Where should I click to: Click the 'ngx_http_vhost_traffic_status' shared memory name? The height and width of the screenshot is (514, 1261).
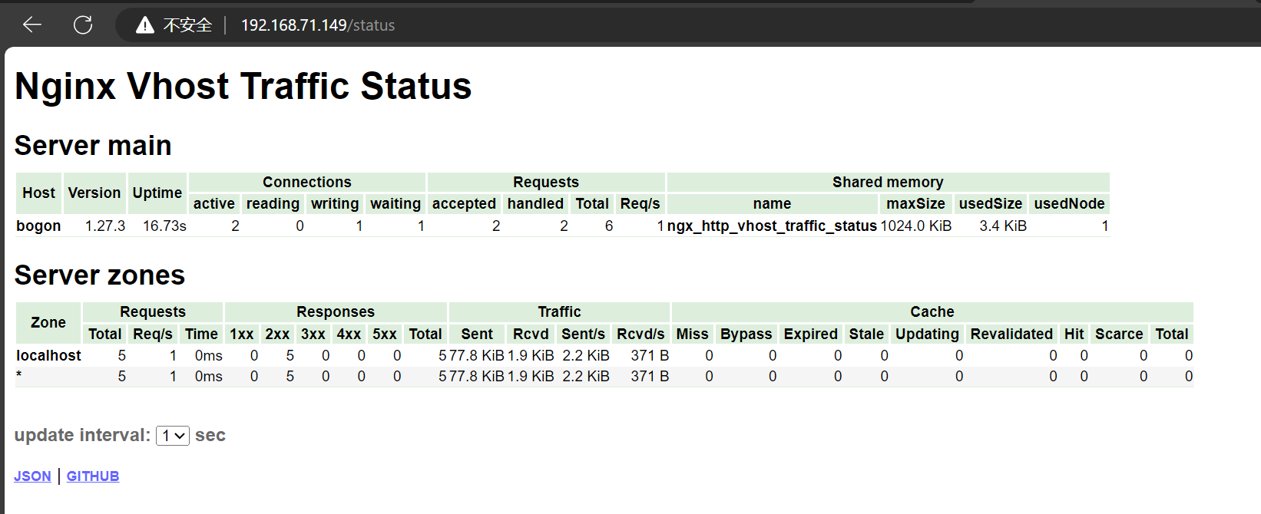(x=772, y=226)
